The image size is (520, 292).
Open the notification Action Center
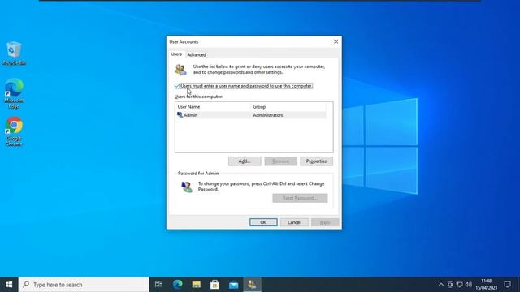click(507, 285)
